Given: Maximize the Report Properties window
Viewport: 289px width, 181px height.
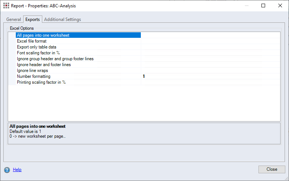Looking at the screenshot, I should click(263, 6).
